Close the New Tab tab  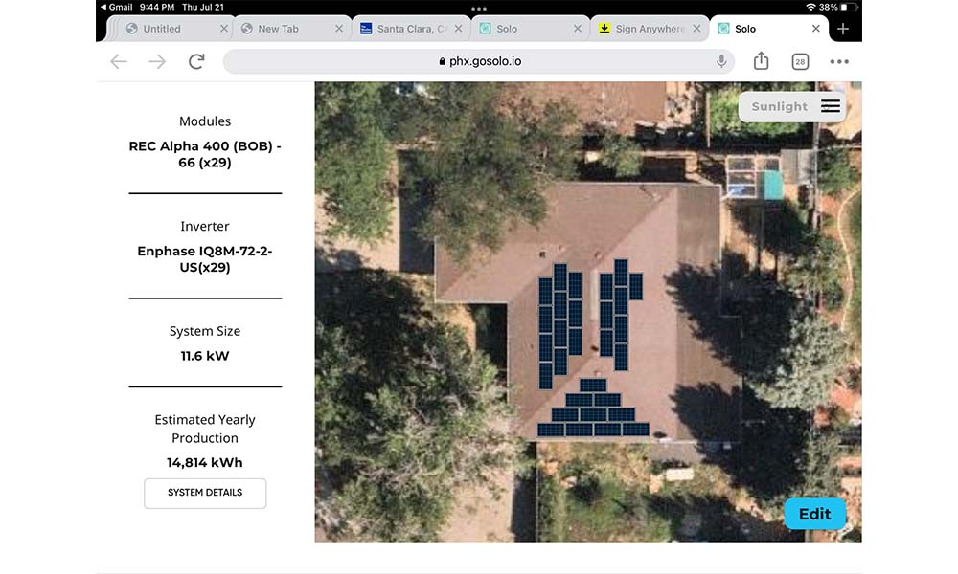point(339,29)
